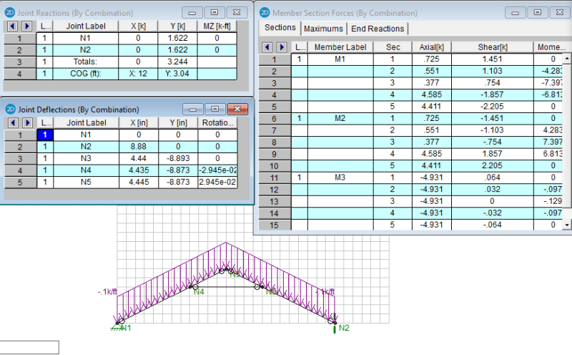Image resolution: width=572 pixels, height=355 pixels.
Task: Maximize the Member Section Forces window
Action: tap(538, 13)
